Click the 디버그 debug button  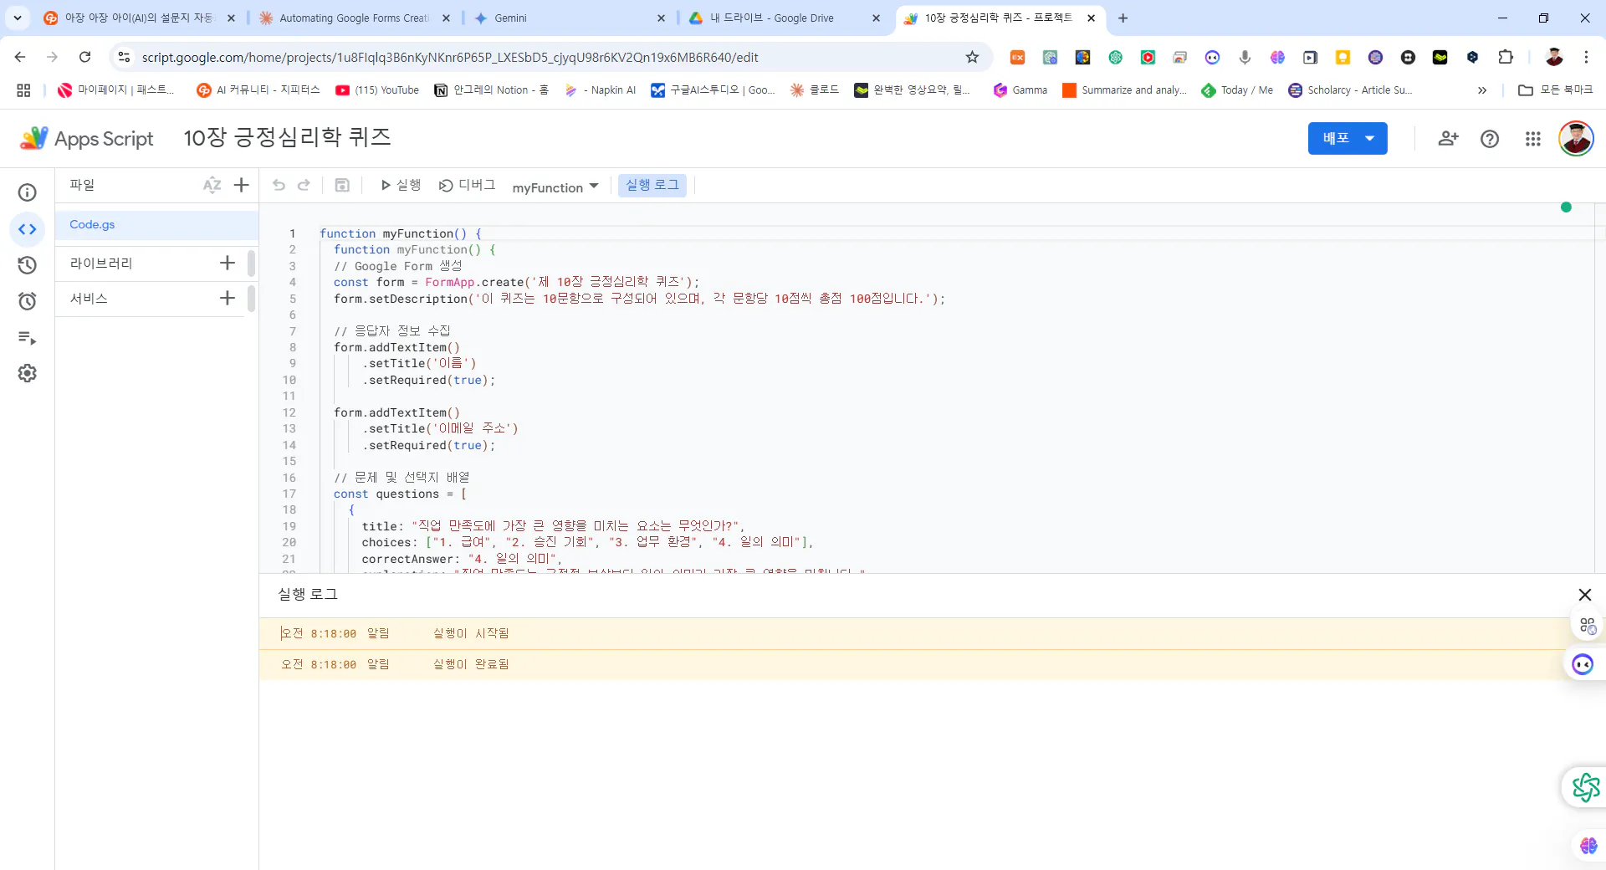point(468,185)
